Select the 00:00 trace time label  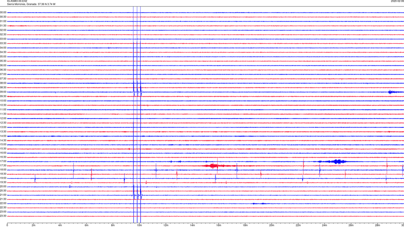(x=3, y=12)
